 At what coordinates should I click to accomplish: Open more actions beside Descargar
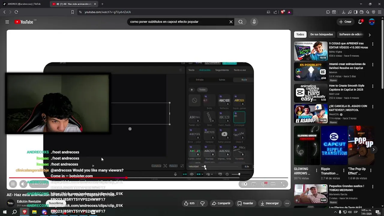point(287,203)
